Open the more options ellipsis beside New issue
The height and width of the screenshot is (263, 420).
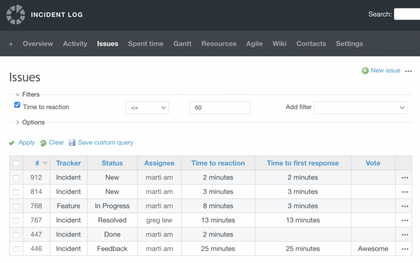(x=408, y=71)
